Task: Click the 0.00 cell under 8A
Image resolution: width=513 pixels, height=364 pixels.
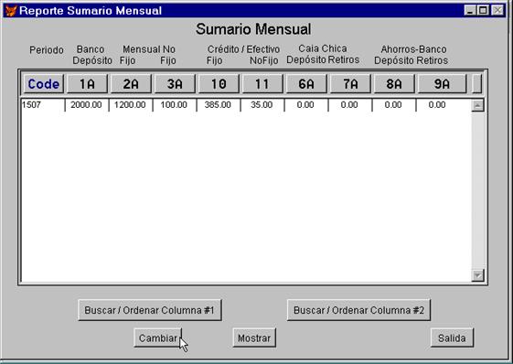Action: 393,105
